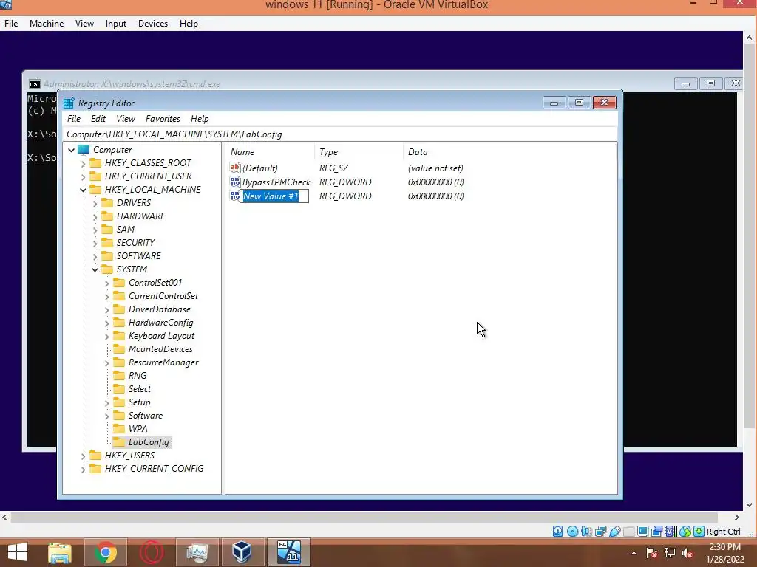The image size is (757, 567).
Task: Collapse the SYSTEM key
Action: (95, 269)
